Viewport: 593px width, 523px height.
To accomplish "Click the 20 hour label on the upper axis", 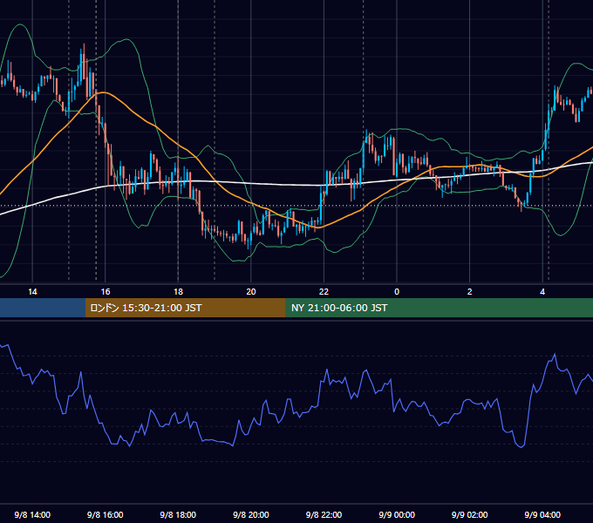I will coord(251,292).
